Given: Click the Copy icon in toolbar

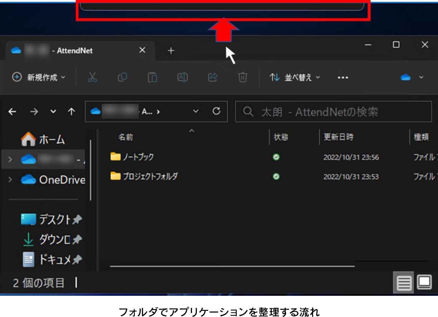Looking at the screenshot, I should pyautogui.click(x=122, y=77).
